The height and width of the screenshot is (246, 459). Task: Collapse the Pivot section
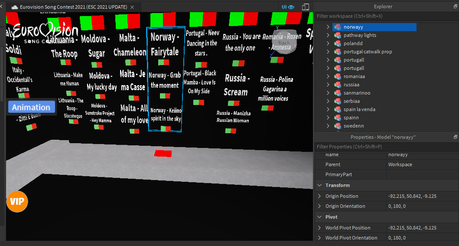[320, 217]
